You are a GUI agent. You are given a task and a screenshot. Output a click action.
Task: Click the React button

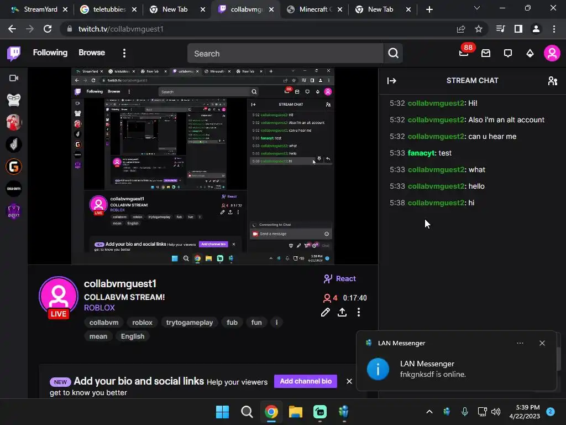pyautogui.click(x=340, y=279)
